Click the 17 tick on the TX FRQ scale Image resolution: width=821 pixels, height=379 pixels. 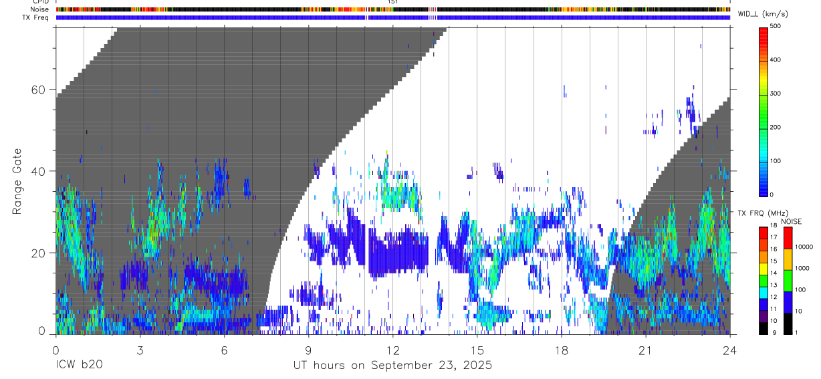[x=774, y=237]
